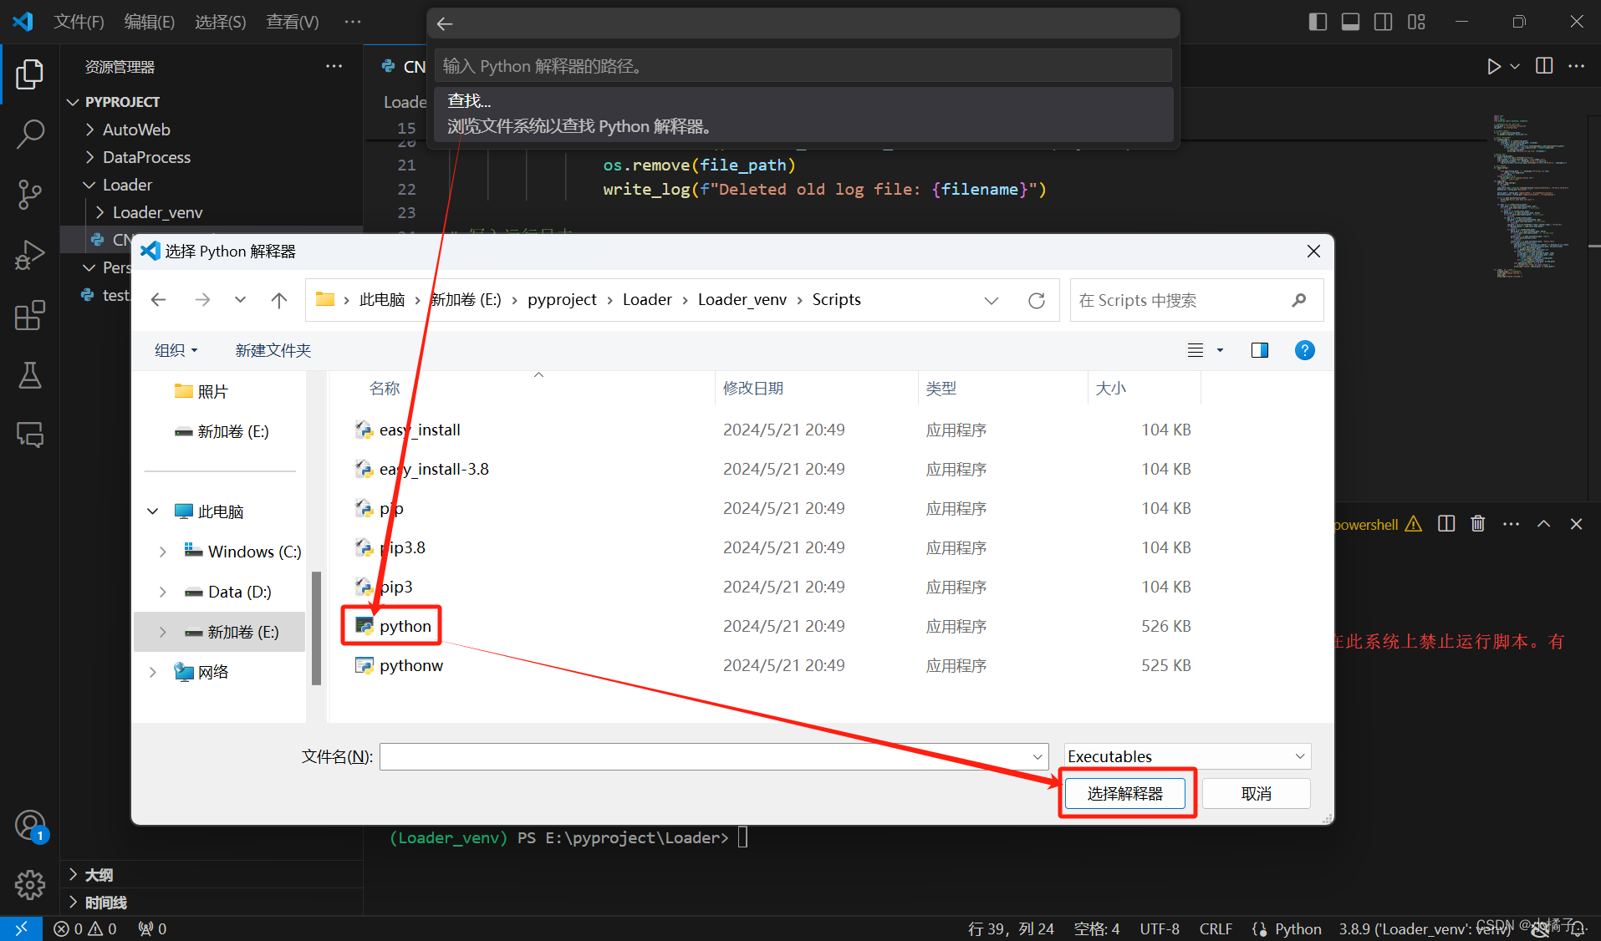Open the Executables file type dropdown
The width and height of the screenshot is (1601, 941).
click(1187, 756)
